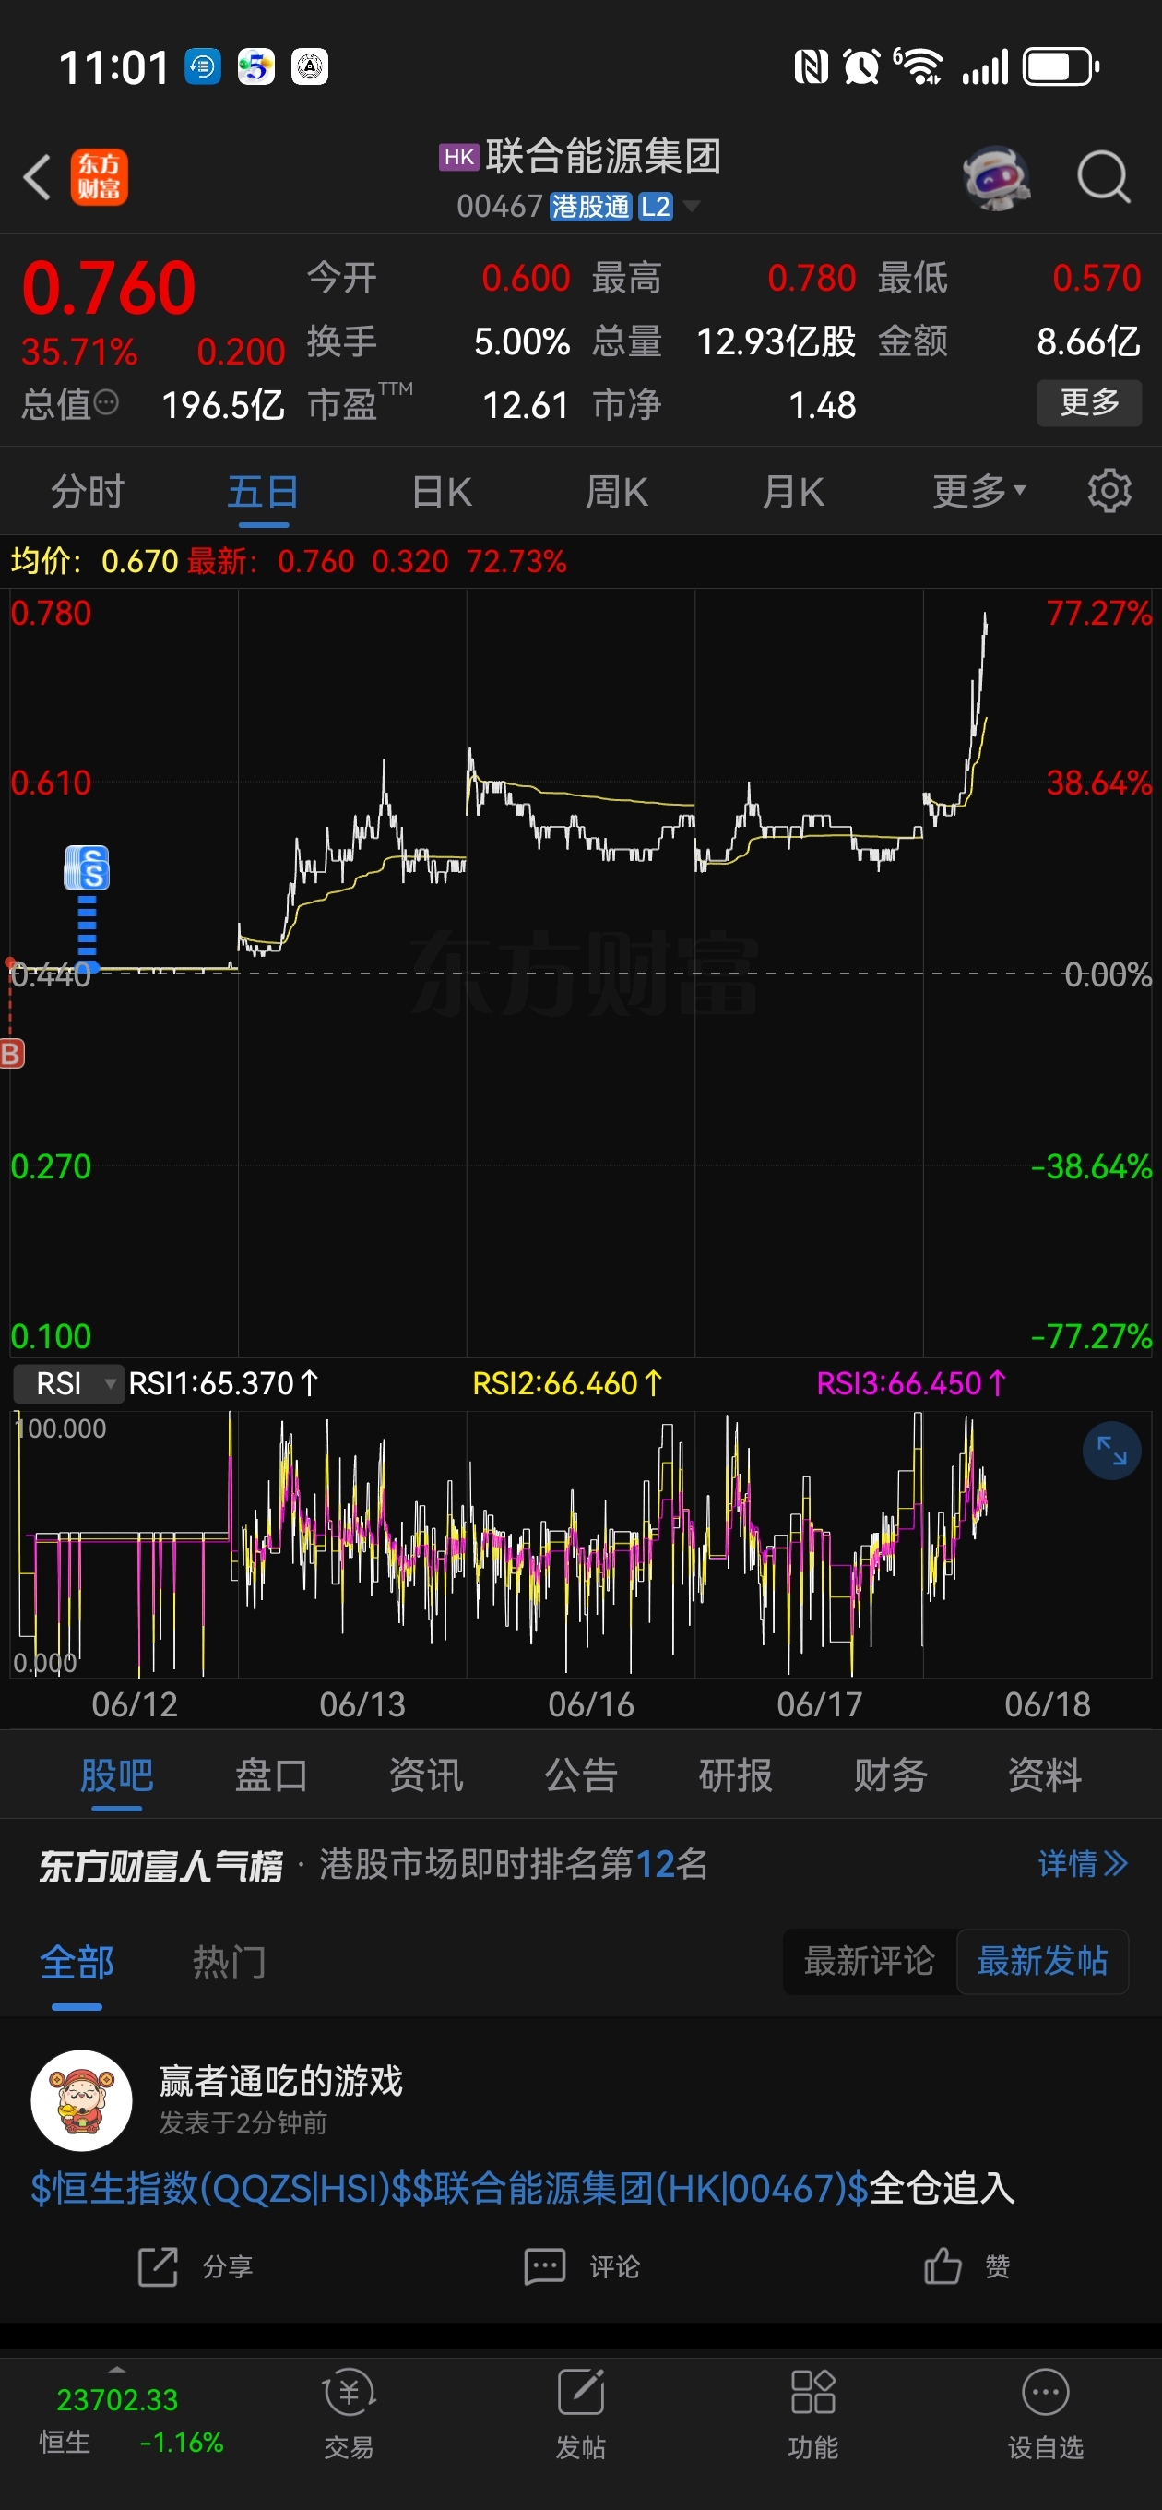The width and height of the screenshot is (1162, 2510).
Task: Tap RSI3:66.450 value
Action: [911, 1383]
